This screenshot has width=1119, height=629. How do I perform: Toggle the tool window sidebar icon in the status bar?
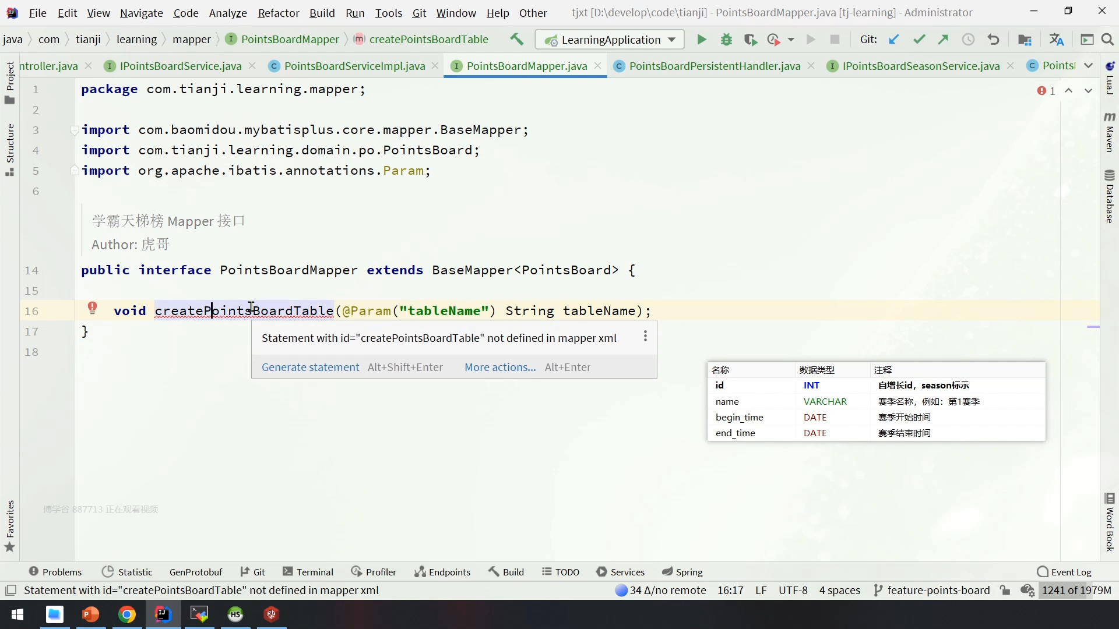(10, 591)
